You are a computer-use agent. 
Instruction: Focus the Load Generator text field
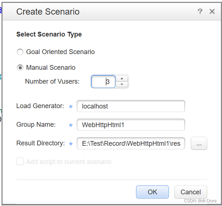tap(131, 106)
